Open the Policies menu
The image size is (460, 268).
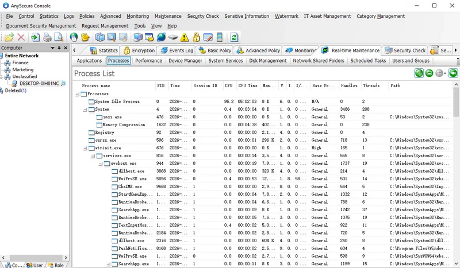pos(87,16)
